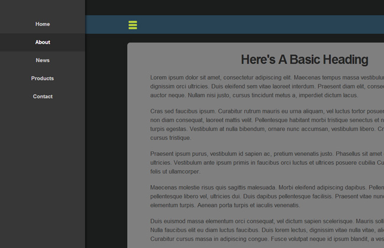Click the "Here's A Basic Heading" title
This screenshot has height=248, width=384.
click(x=304, y=60)
